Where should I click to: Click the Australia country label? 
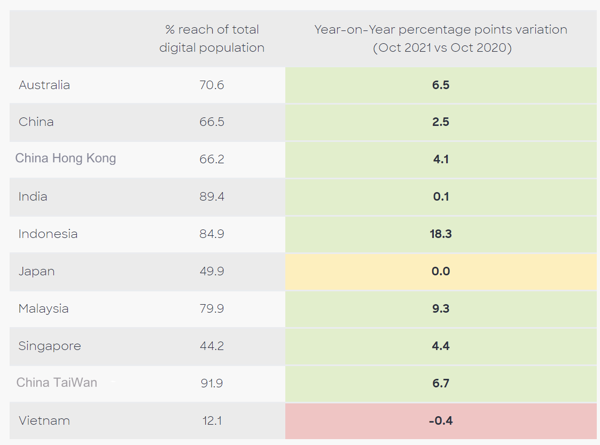(44, 85)
